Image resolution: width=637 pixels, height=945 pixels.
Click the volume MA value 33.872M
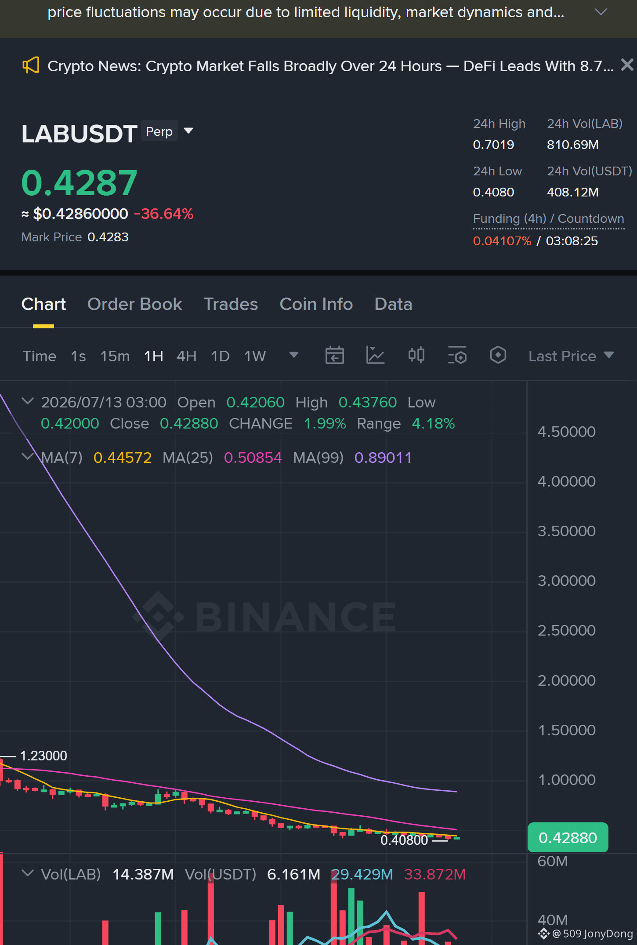pos(435,875)
